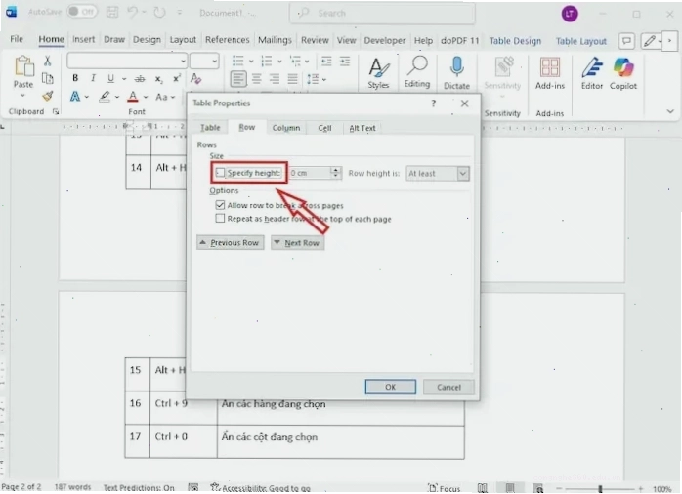Click the Bold formatting button
Viewport: 682px width, 494px height.
75,78
